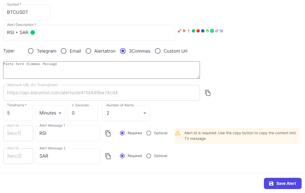Click the text area resize handle
Image resolution: width=305 pixels, height=193 pixels.
pyautogui.click(x=198, y=77)
